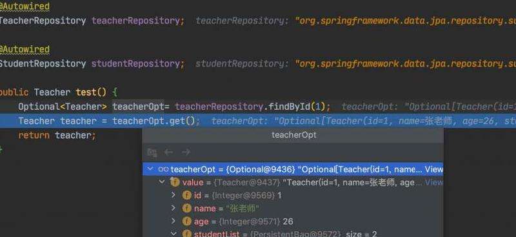This screenshot has width=516, height=237.
Task: Click the field icon next to id
Action: click(x=186, y=195)
